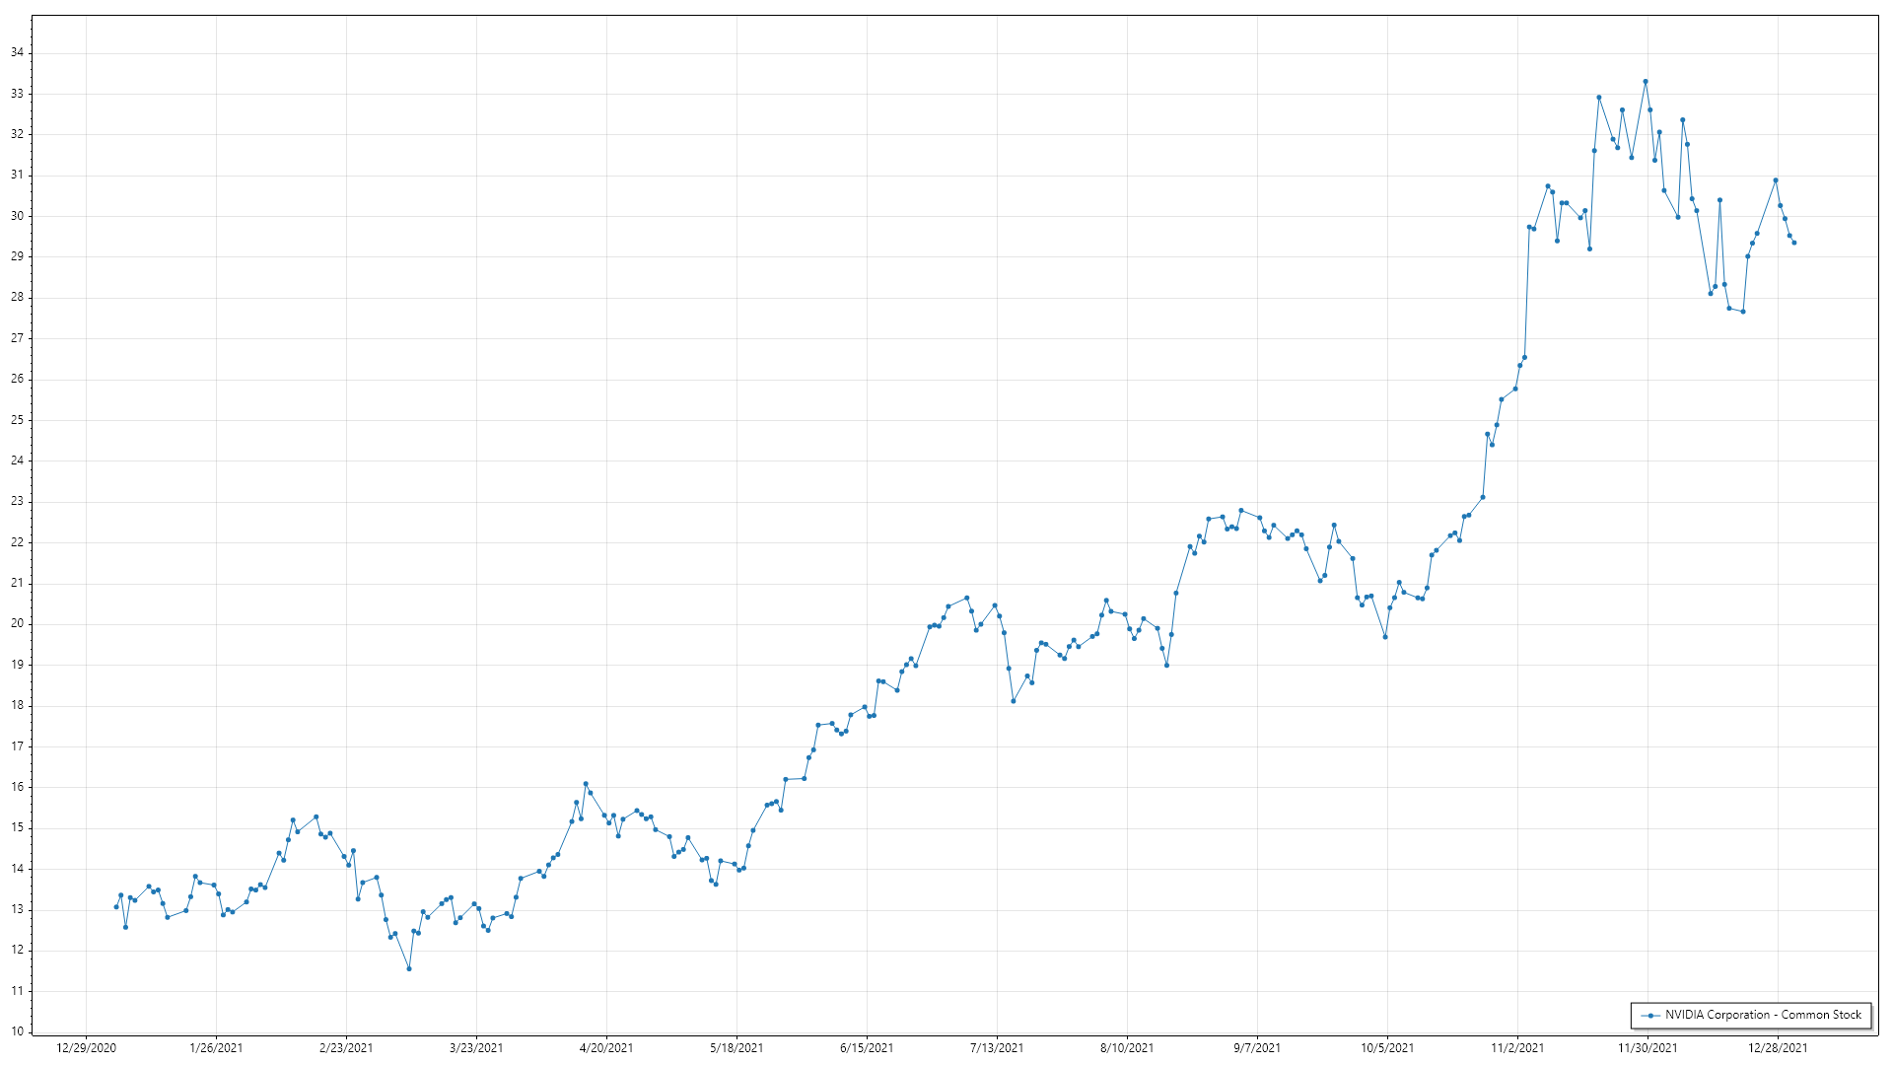Viewport: 1893px width, 1065px height.
Task: Click the NVIDIA Corporation - Common Stock legend label
Action: click(1763, 1015)
